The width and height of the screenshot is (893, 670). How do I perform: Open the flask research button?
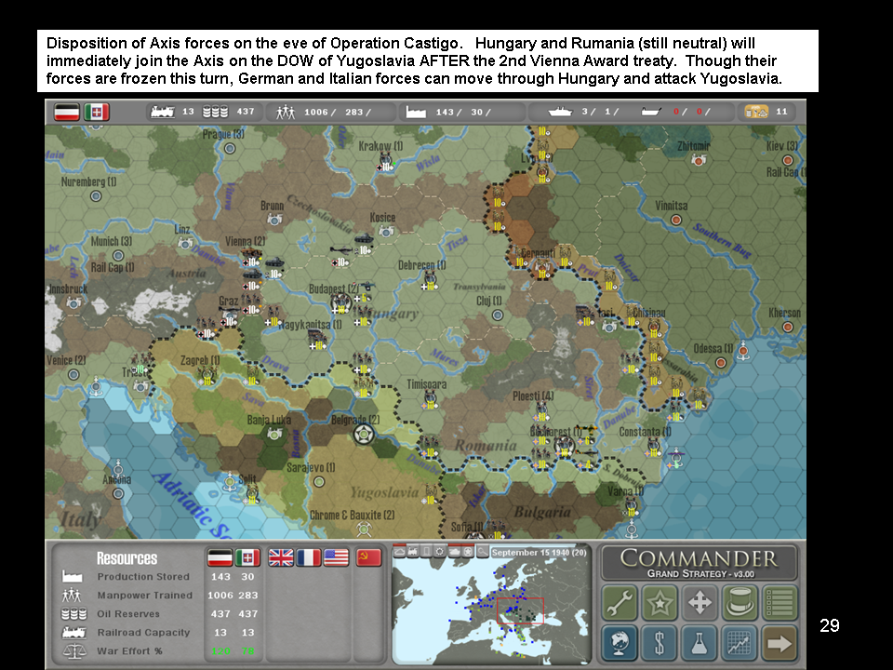click(700, 643)
